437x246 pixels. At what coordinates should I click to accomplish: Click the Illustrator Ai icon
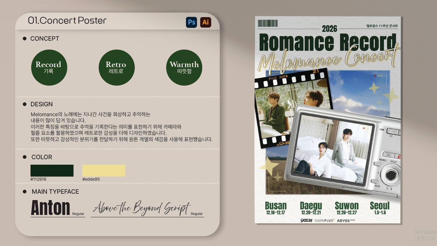206,22
